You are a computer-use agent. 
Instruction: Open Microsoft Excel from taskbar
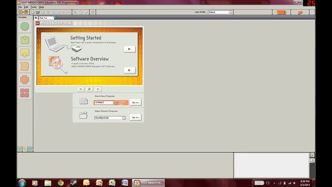[x=112, y=183]
